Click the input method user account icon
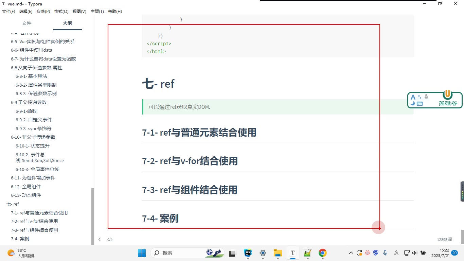Screen dimensions: 464x261 (x=426, y=97)
